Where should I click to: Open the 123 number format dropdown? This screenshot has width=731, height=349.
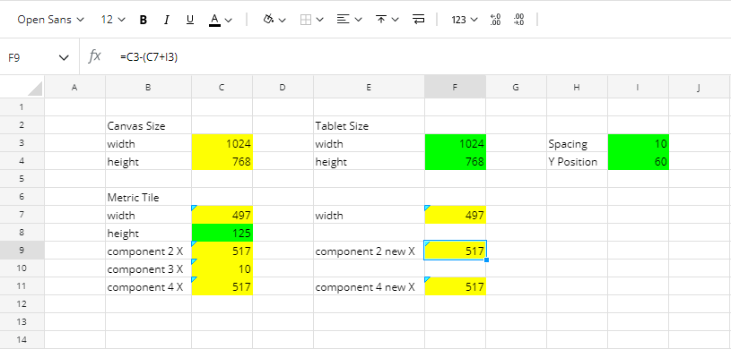pos(465,20)
